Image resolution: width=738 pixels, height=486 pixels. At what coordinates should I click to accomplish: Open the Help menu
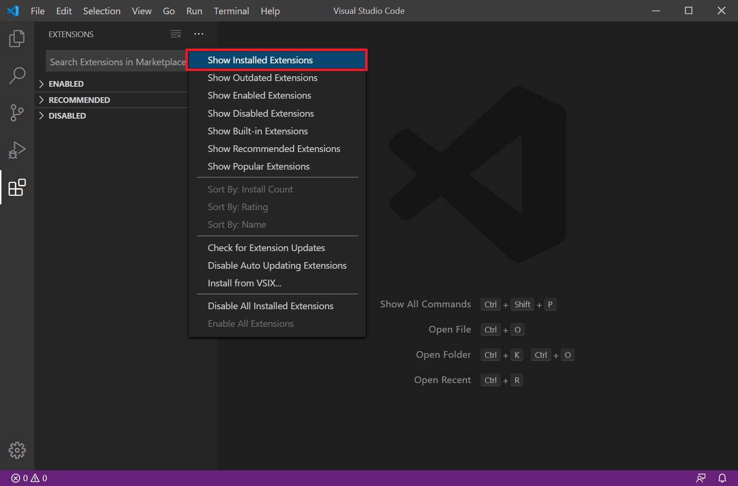pos(270,11)
